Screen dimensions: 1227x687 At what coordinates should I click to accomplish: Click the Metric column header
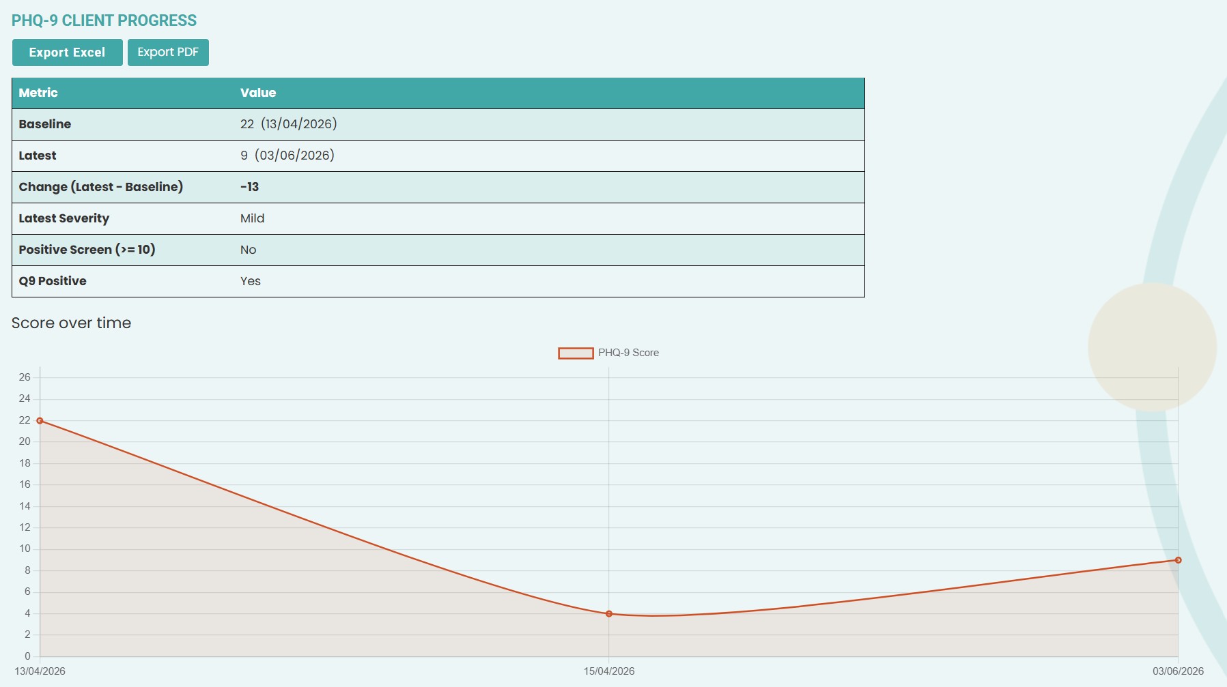click(x=38, y=93)
